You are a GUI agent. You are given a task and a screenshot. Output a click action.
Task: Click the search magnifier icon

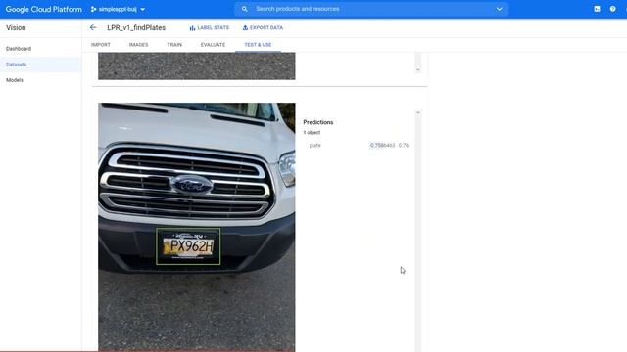244,9
